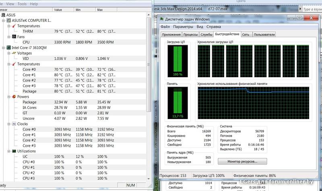Open the Help menu in hardware monitor
The height and width of the screenshot is (191, 322).
coord(34,4)
